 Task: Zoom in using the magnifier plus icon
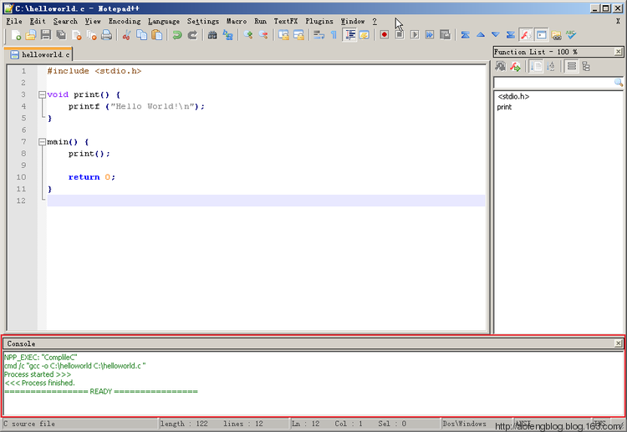pyautogui.click(x=248, y=35)
